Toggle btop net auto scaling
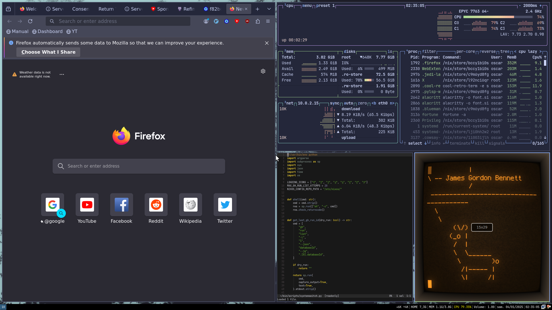Screen dimensions: 552x310 348,103
